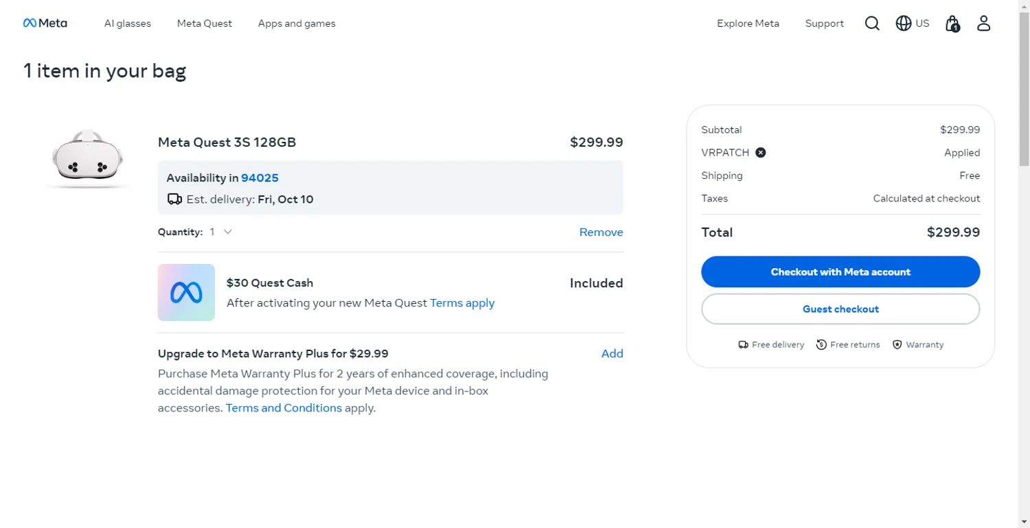Open the user account profile icon
This screenshot has width=1030, height=528.
coord(984,23)
